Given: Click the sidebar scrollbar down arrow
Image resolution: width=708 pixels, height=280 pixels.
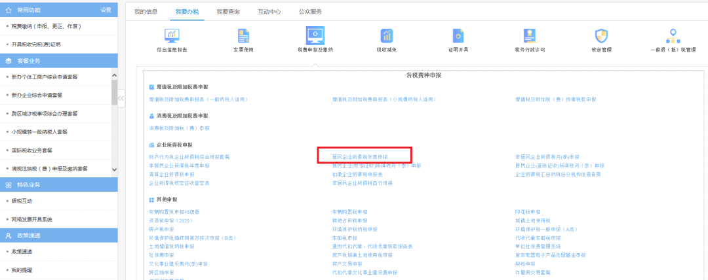Looking at the screenshot, I should [114, 169].
